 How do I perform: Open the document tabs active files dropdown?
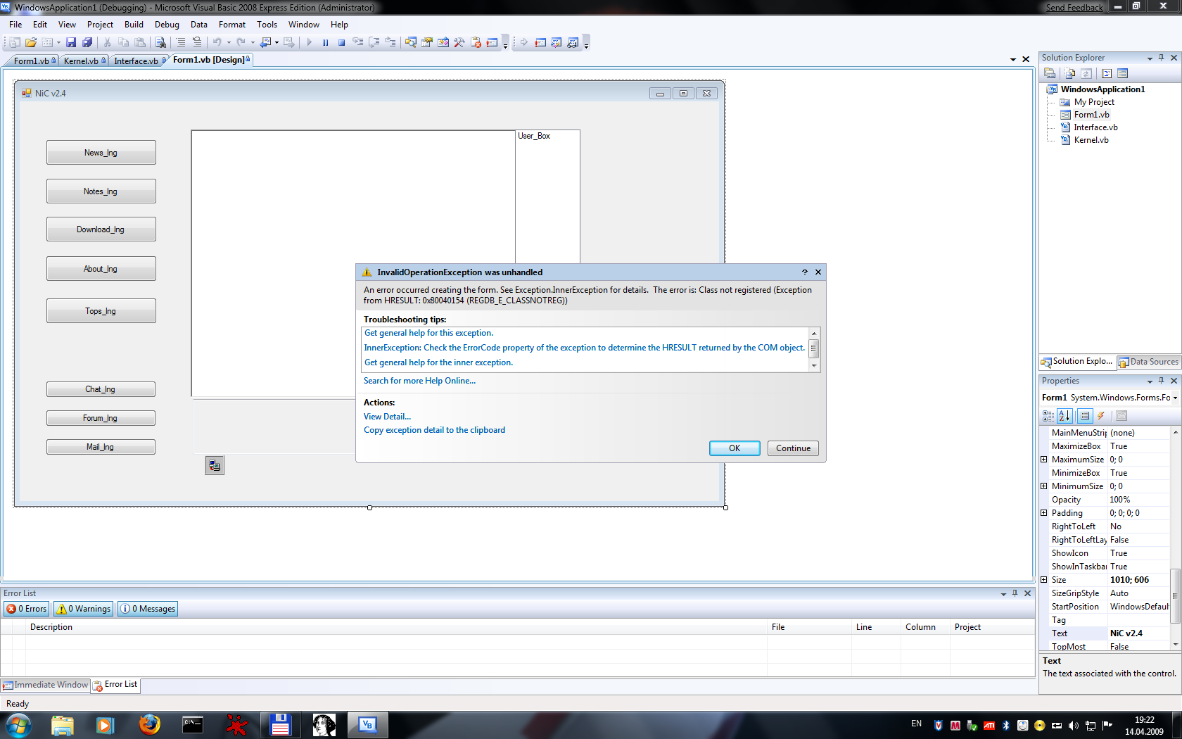pyautogui.click(x=1013, y=59)
